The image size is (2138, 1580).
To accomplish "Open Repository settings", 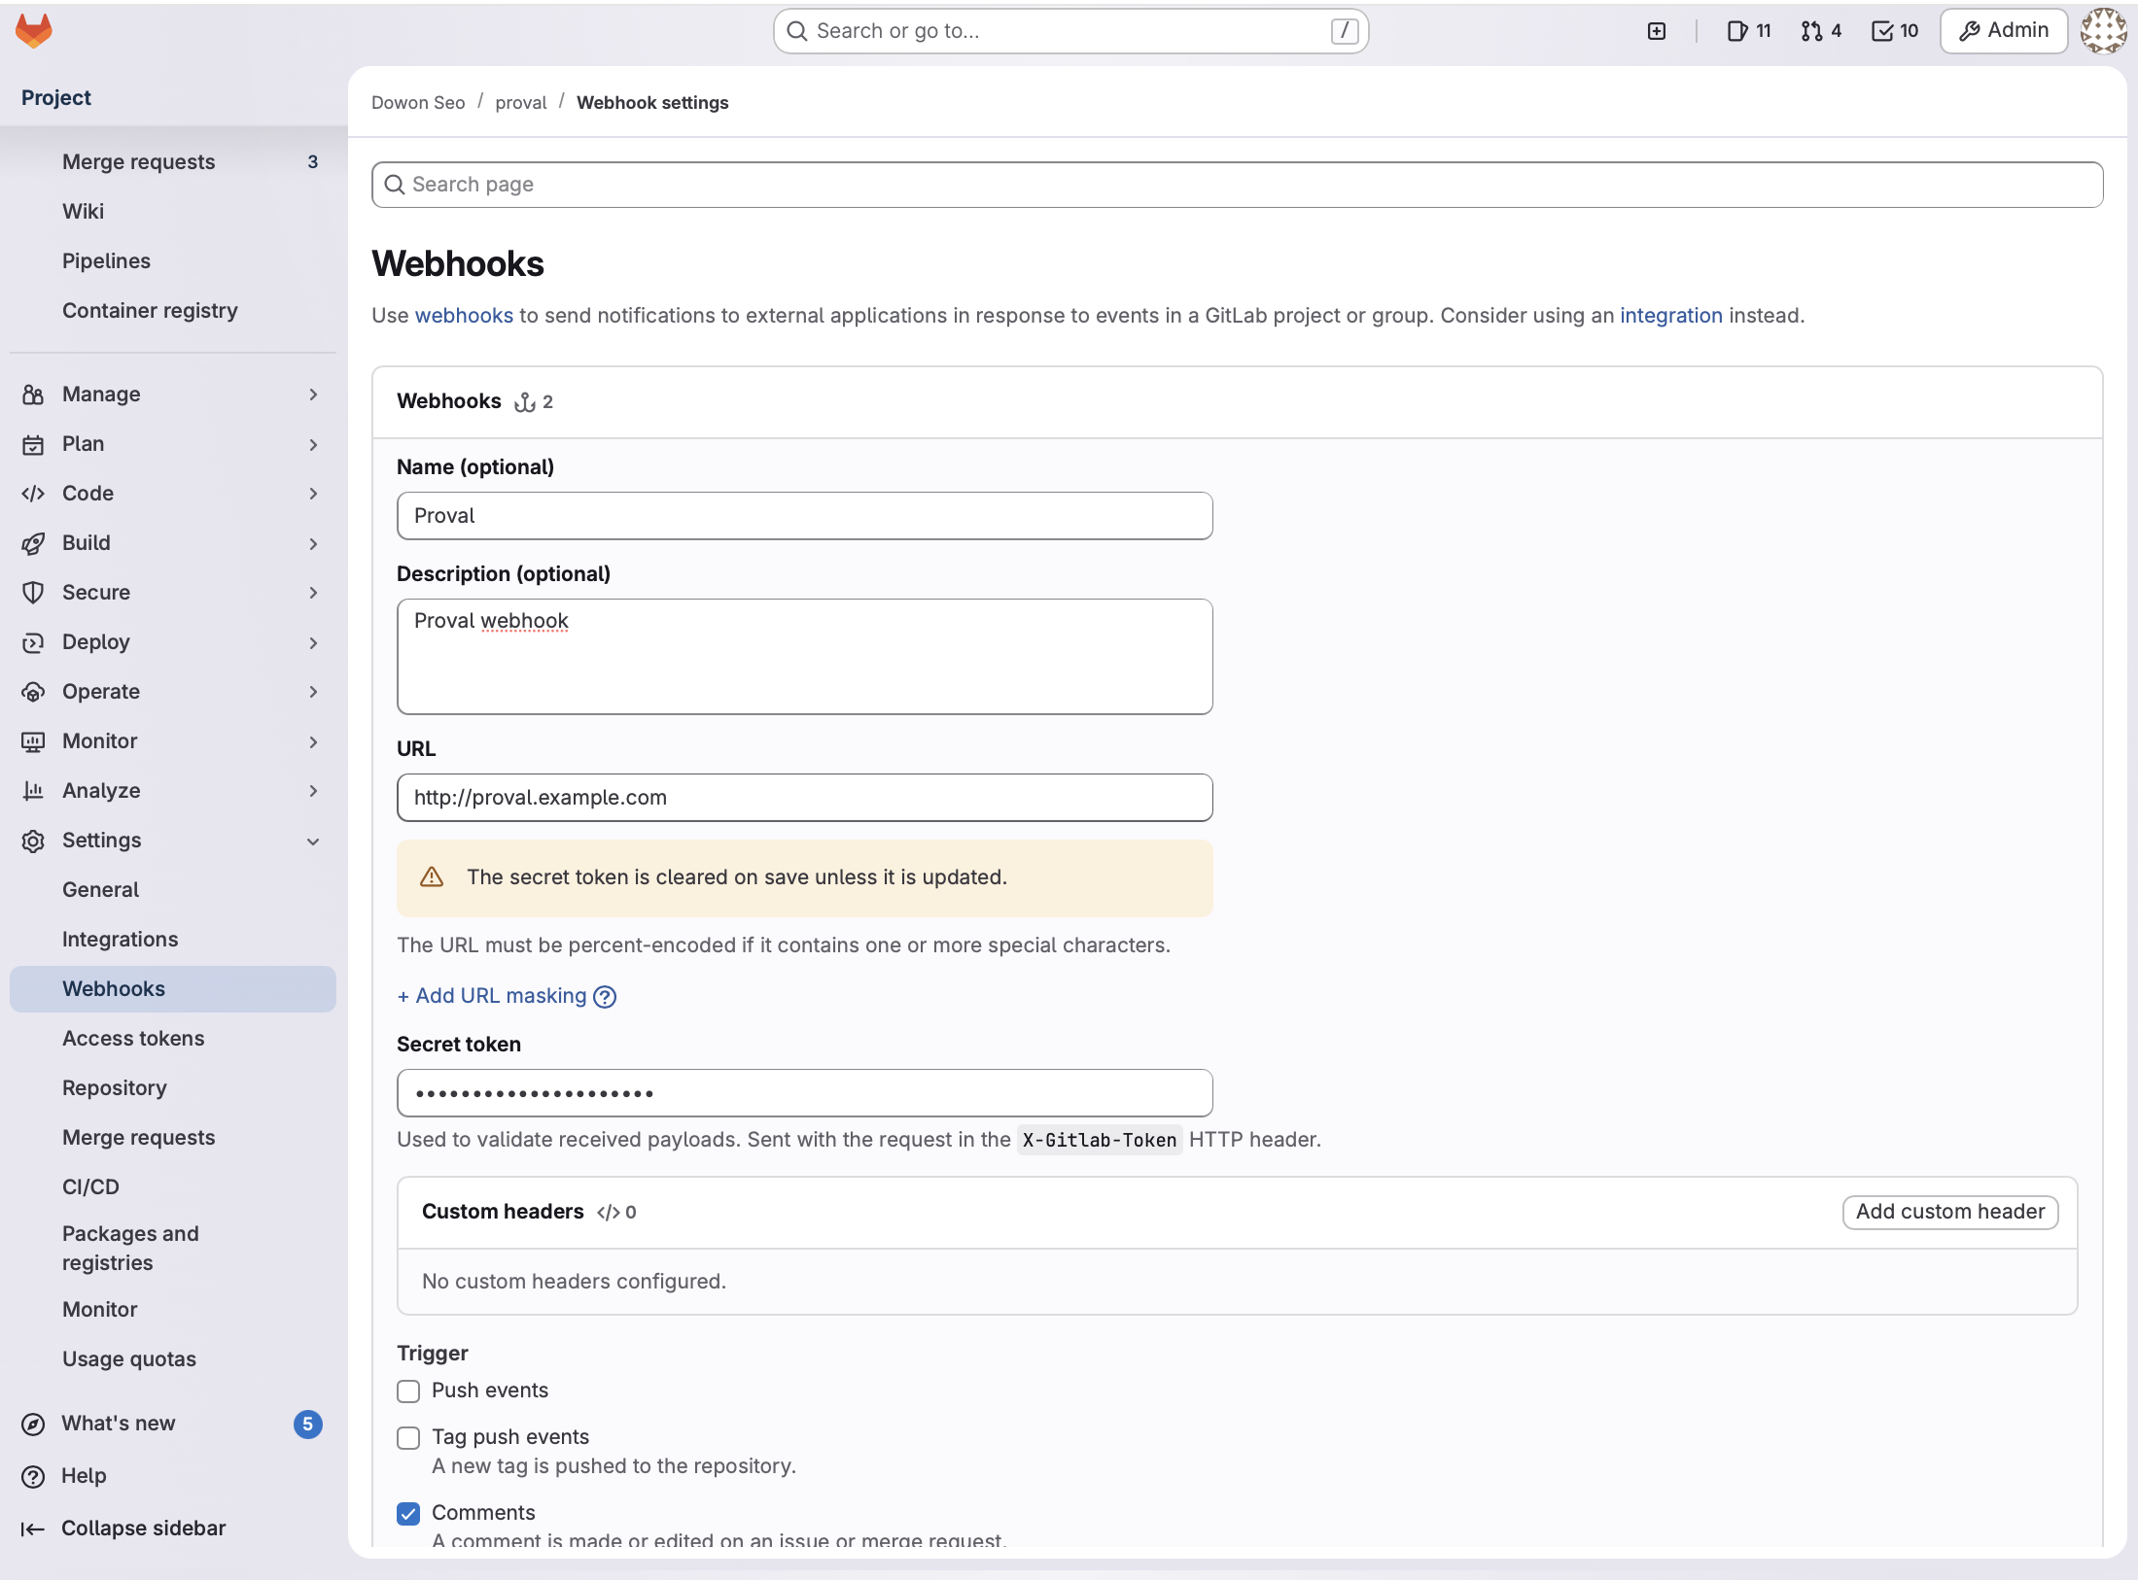I will click(x=173, y=1088).
